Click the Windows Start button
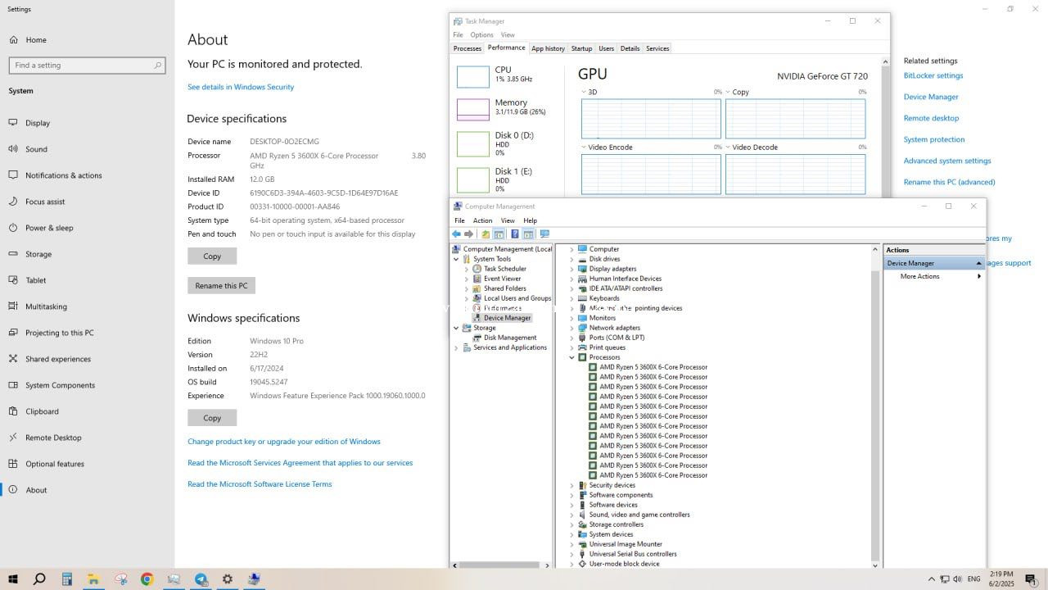The height and width of the screenshot is (590, 1048). pos(13,579)
